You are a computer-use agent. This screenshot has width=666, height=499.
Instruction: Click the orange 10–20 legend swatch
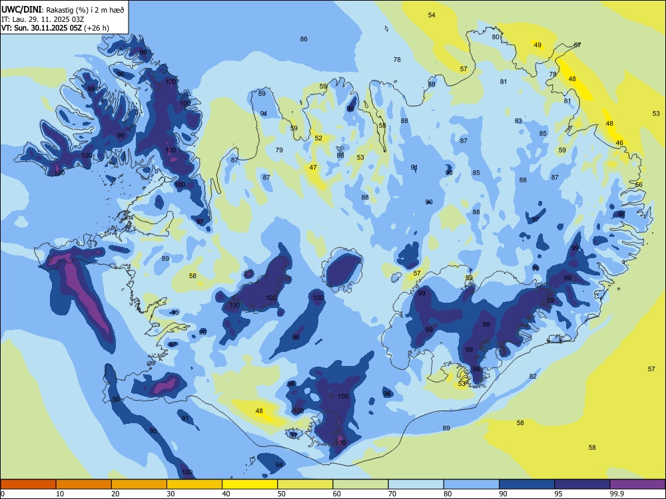pyautogui.click(x=84, y=484)
